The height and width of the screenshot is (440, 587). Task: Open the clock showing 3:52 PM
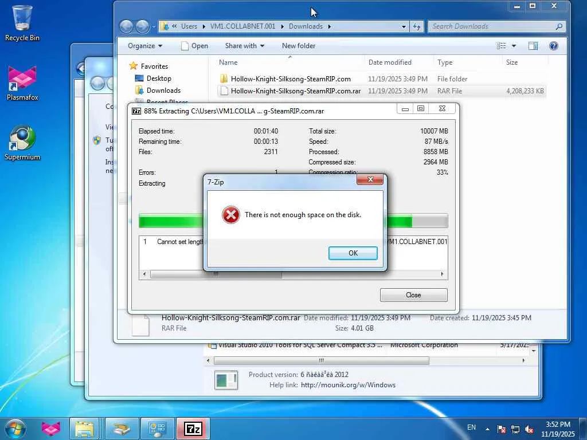(x=558, y=429)
